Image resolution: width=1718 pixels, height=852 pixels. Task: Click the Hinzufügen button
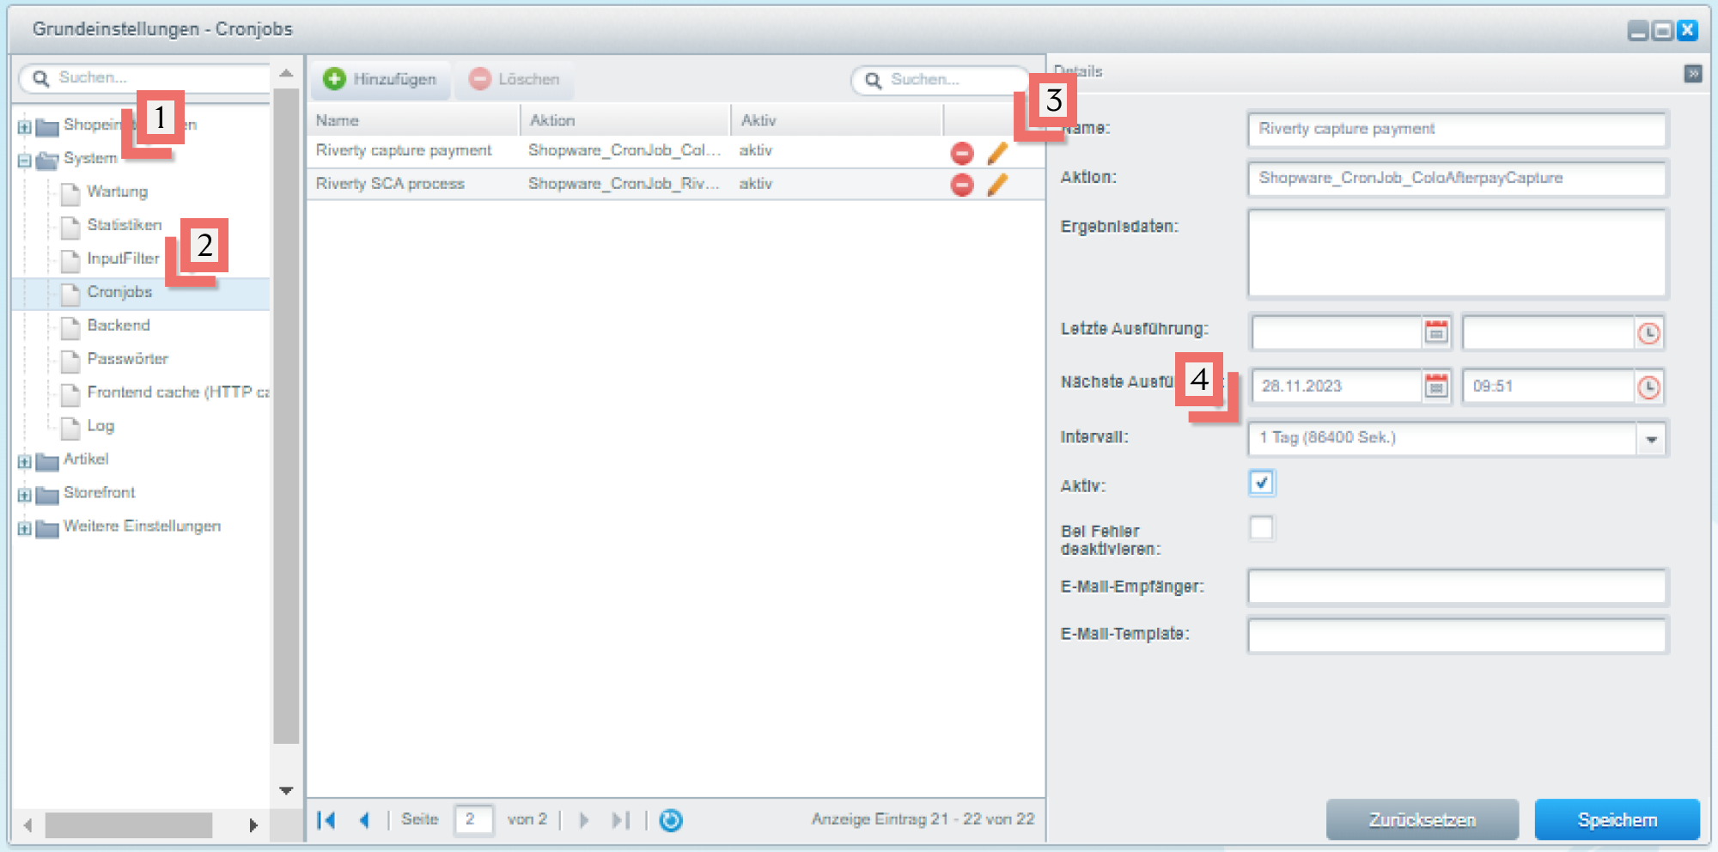(x=380, y=79)
